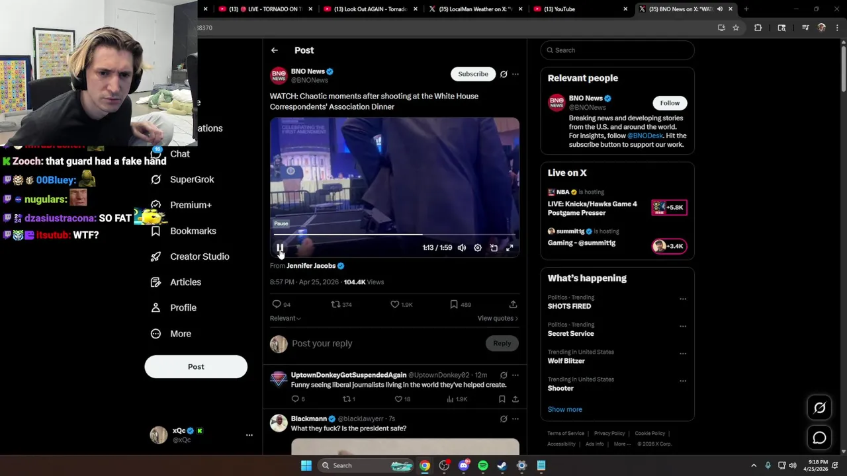
Task: Open the Relevant replies sort dropdown
Action: pyautogui.click(x=285, y=318)
